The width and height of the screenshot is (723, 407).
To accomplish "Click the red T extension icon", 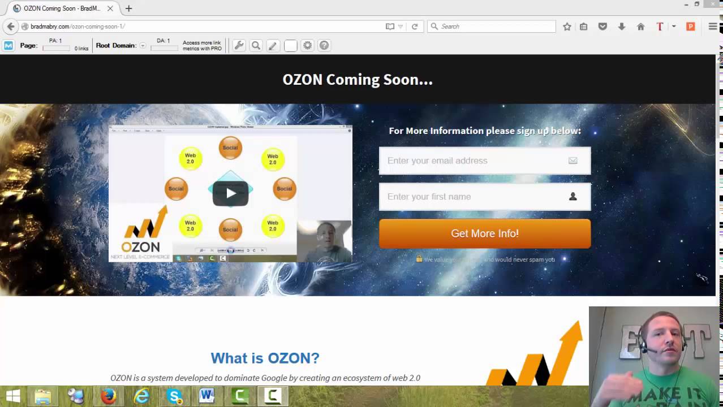I will click(x=660, y=27).
